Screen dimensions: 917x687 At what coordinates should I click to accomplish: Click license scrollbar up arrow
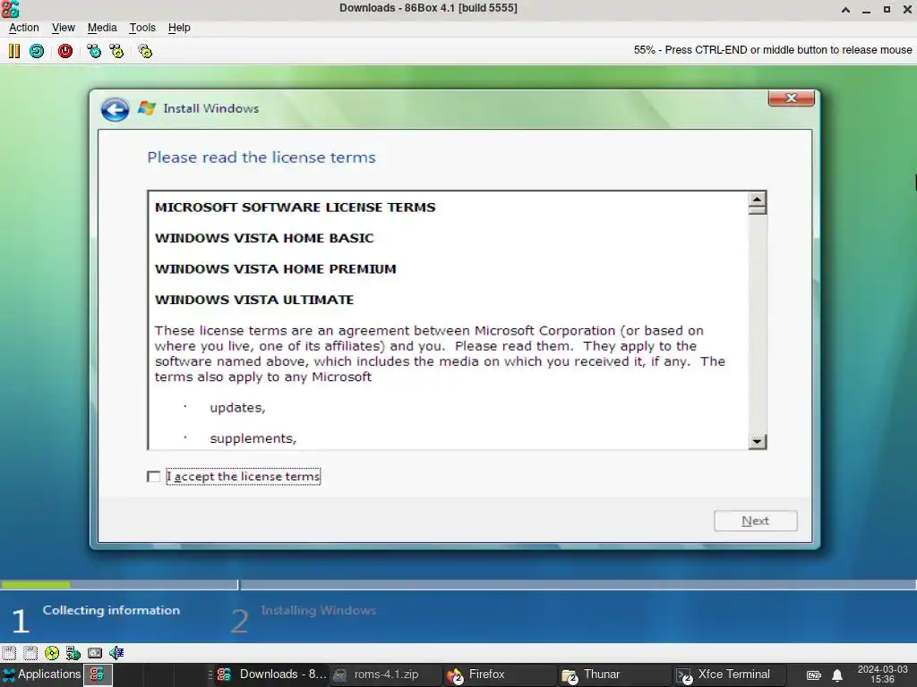pyautogui.click(x=757, y=199)
